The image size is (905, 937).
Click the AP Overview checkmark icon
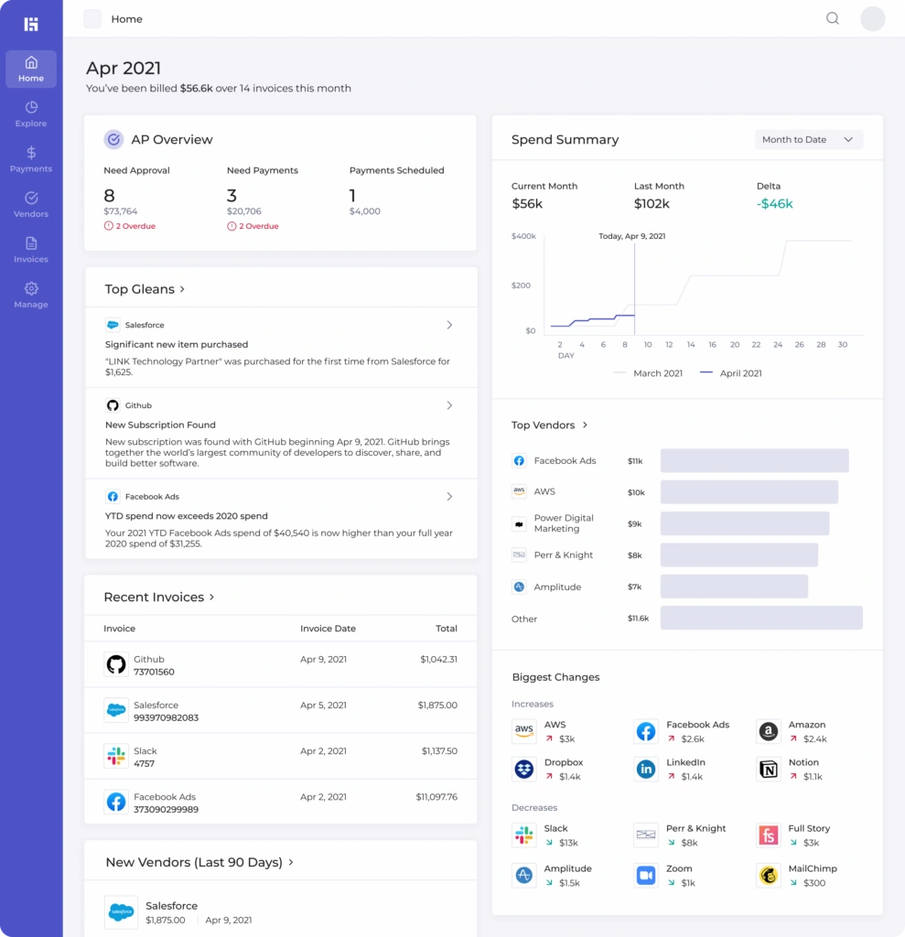[113, 139]
